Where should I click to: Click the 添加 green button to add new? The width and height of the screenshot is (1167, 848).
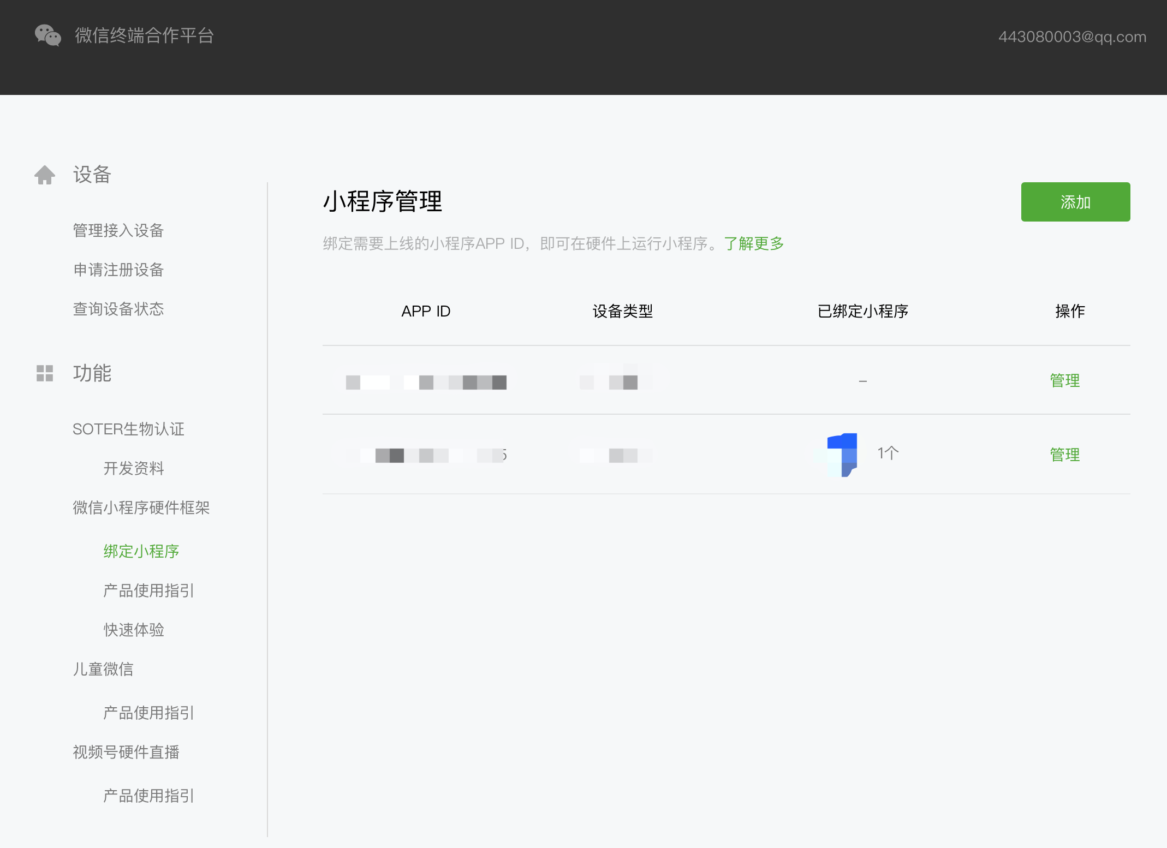point(1076,200)
